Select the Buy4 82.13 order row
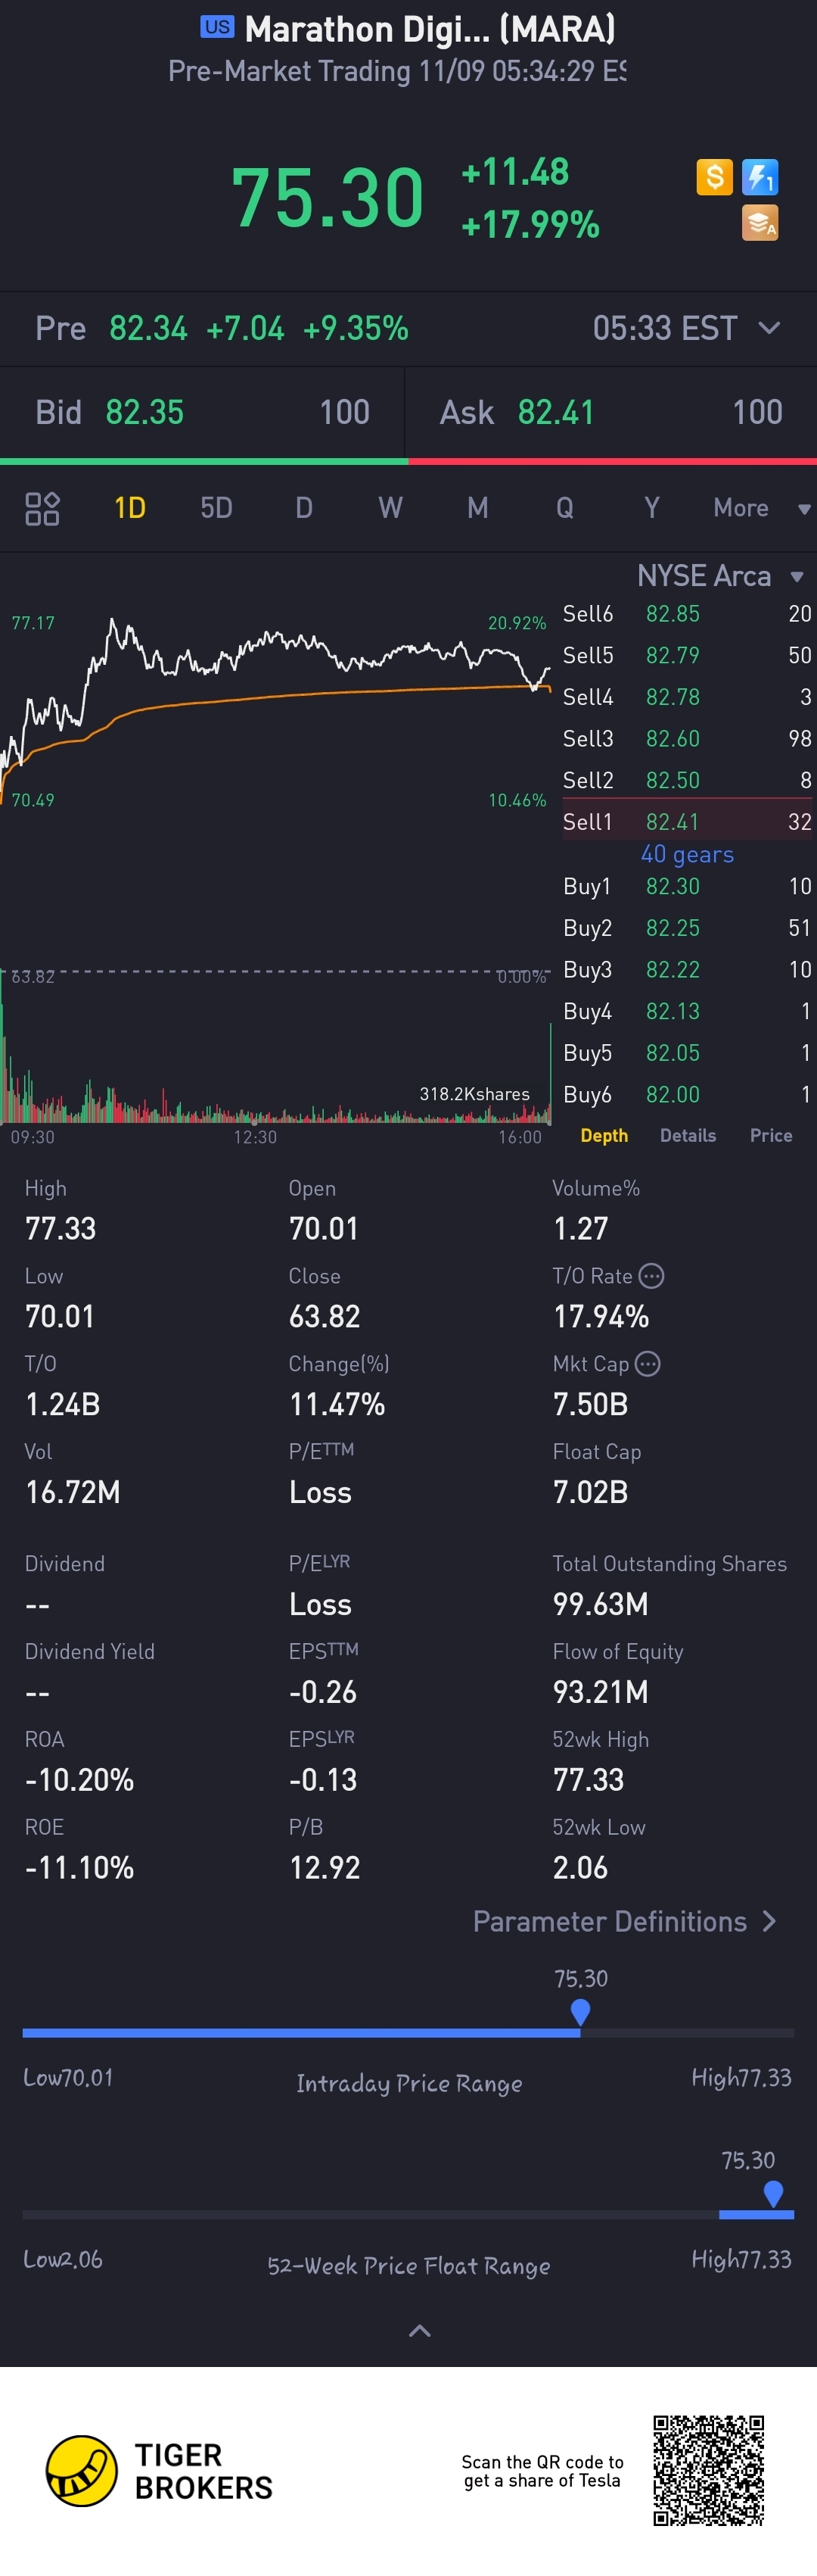The width and height of the screenshot is (817, 2576). pos(687,1011)
